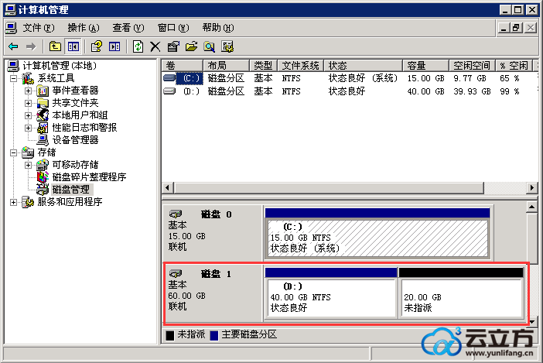Sort by the 状态 column header
Viewport: 543px width, 363px height.
click(x=364, y=66)
